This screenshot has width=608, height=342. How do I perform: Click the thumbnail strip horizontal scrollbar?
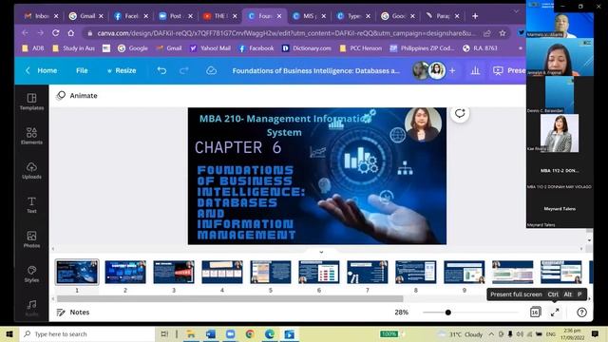[x=230, y=298]
